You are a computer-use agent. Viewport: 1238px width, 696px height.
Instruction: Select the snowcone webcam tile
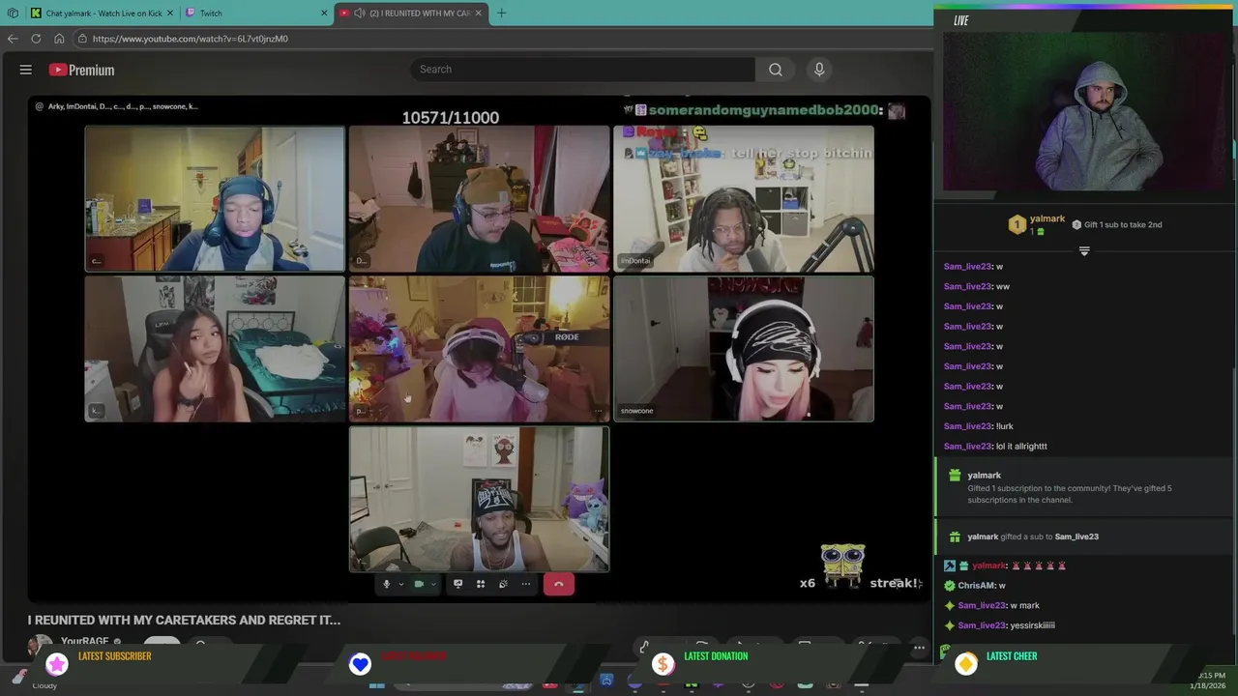point(743,349)
